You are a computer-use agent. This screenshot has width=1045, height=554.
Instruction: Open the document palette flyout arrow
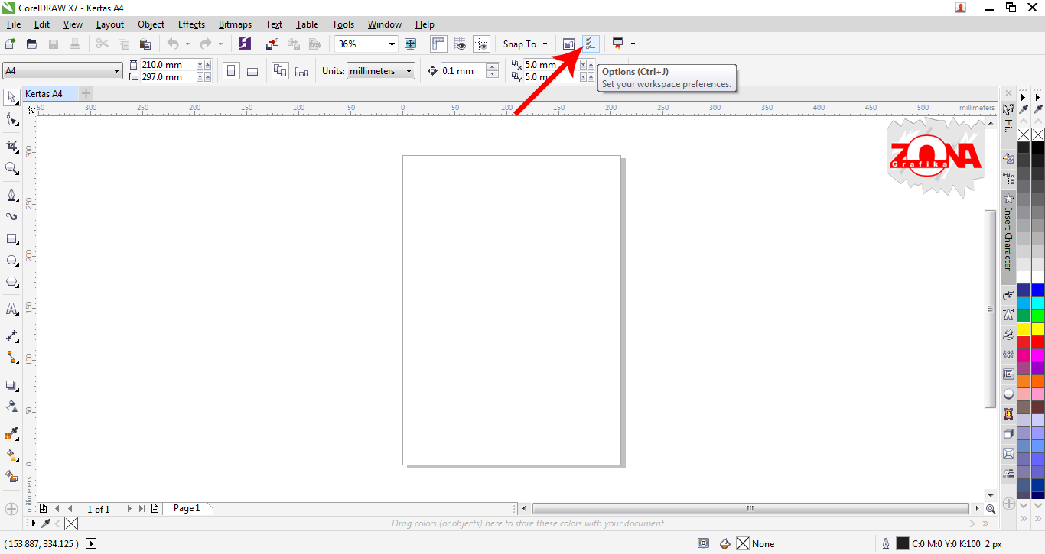[33, 523]
